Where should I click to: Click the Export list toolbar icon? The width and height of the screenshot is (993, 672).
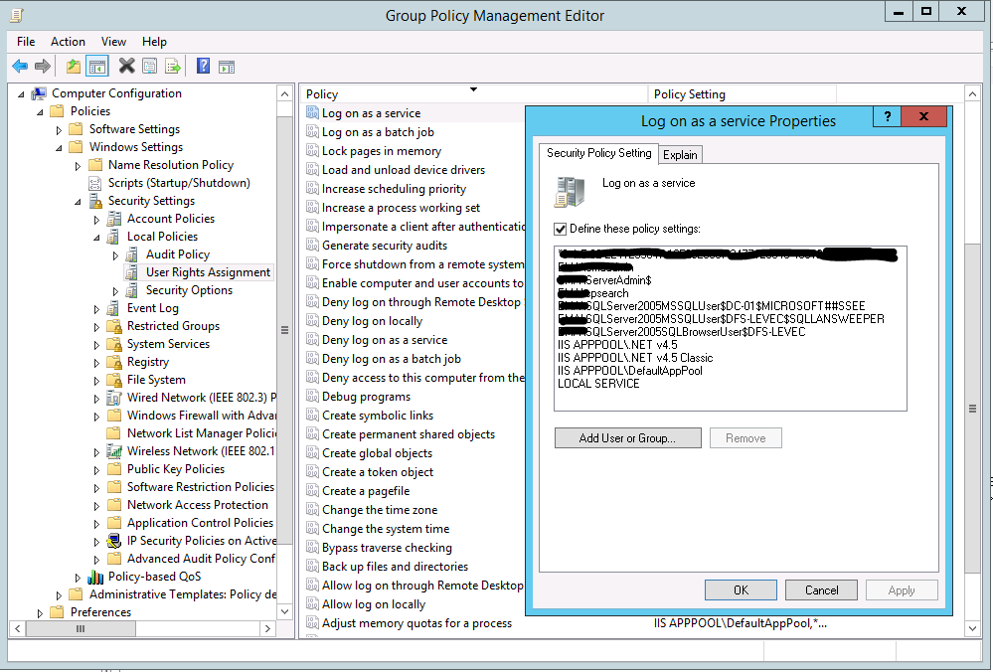173,66
